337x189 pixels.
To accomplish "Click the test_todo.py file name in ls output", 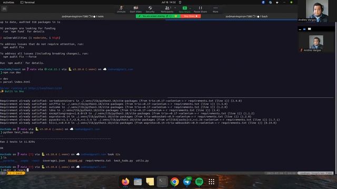I will pyautogui.click(x=123, y=161).
